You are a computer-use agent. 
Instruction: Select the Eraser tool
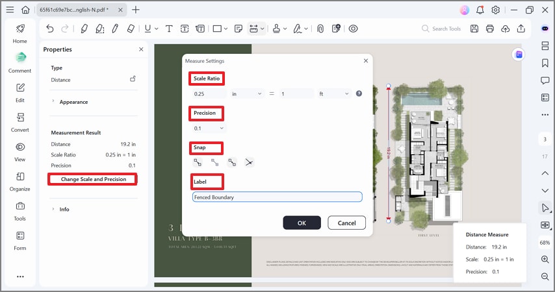click(131, 29)
